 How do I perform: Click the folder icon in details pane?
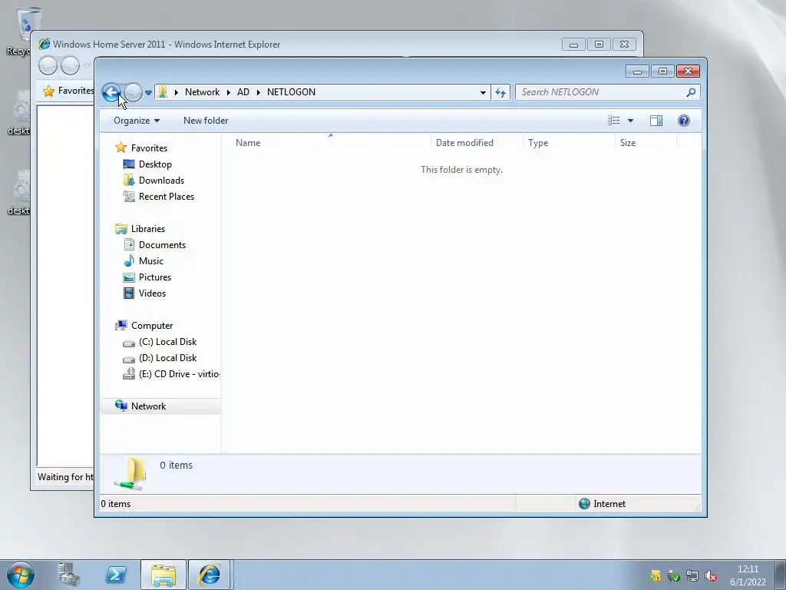click(x=130, y=474)
